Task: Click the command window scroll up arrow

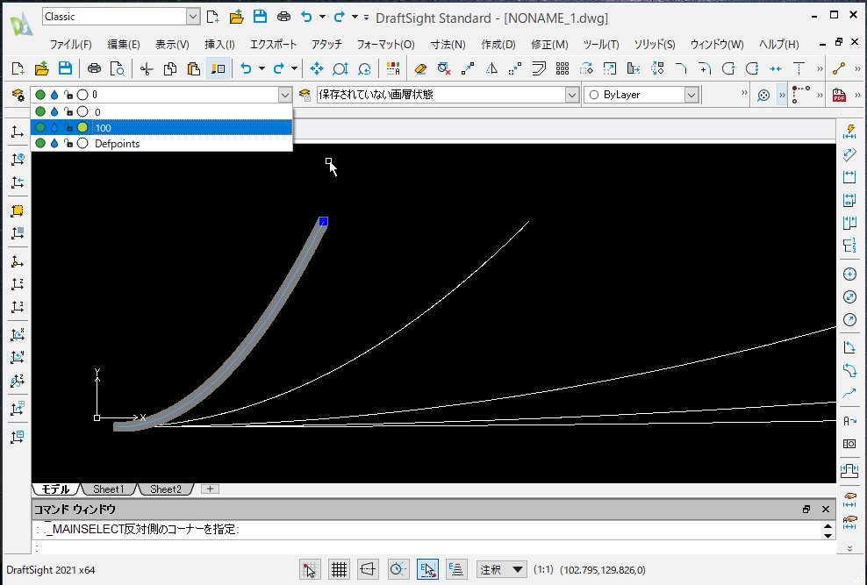Action: click(828, 525)
